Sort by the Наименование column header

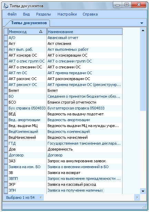pyautogui.click(x=85, y=32)
